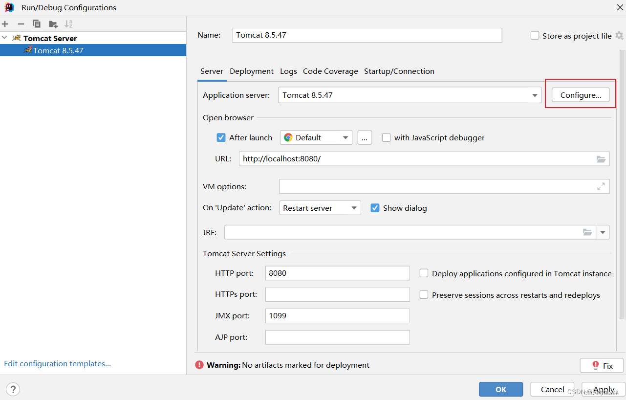Image resolution: width=626 pixels, height=400 pixels.
Task: Expand the VM options field with the arrows icon
Action: (x=601, y=186)
